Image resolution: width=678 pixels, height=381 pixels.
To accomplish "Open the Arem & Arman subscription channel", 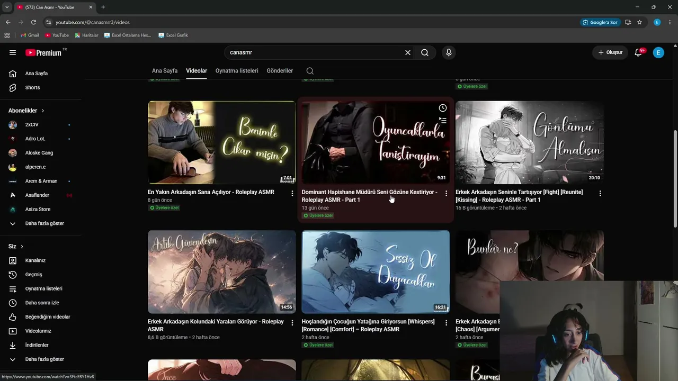I will (x=41, y=181).
